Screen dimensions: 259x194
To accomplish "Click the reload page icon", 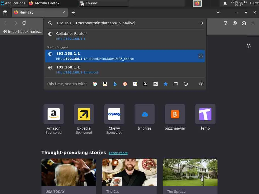I will coord(24,23).
